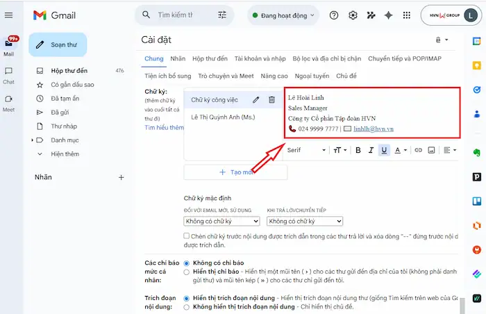Click the 'Tìm hiểu thêm' link

(164, 128)
